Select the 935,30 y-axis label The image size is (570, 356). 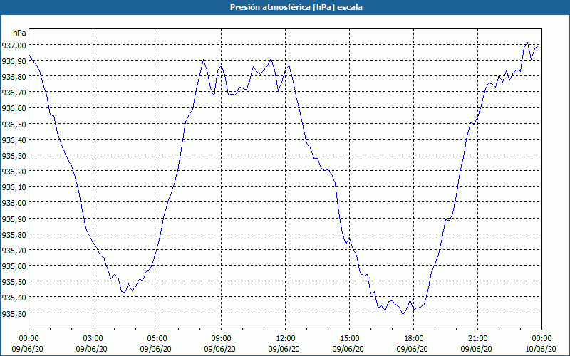pos(14,313)
